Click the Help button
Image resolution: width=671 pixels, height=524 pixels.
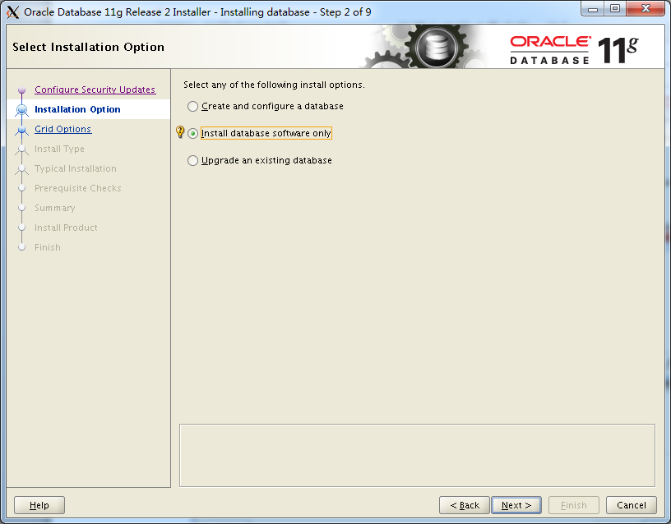point(39,505)
